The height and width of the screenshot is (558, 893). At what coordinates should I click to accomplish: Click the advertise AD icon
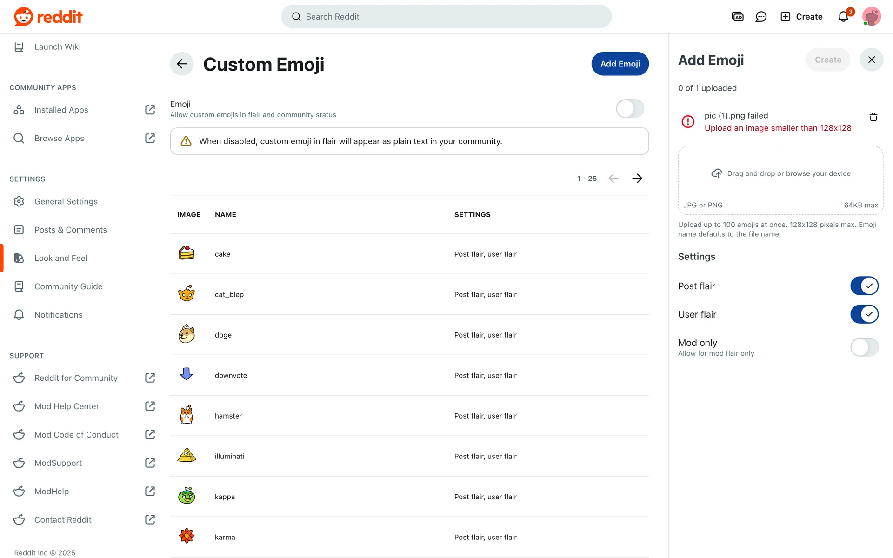coord(737,17)
